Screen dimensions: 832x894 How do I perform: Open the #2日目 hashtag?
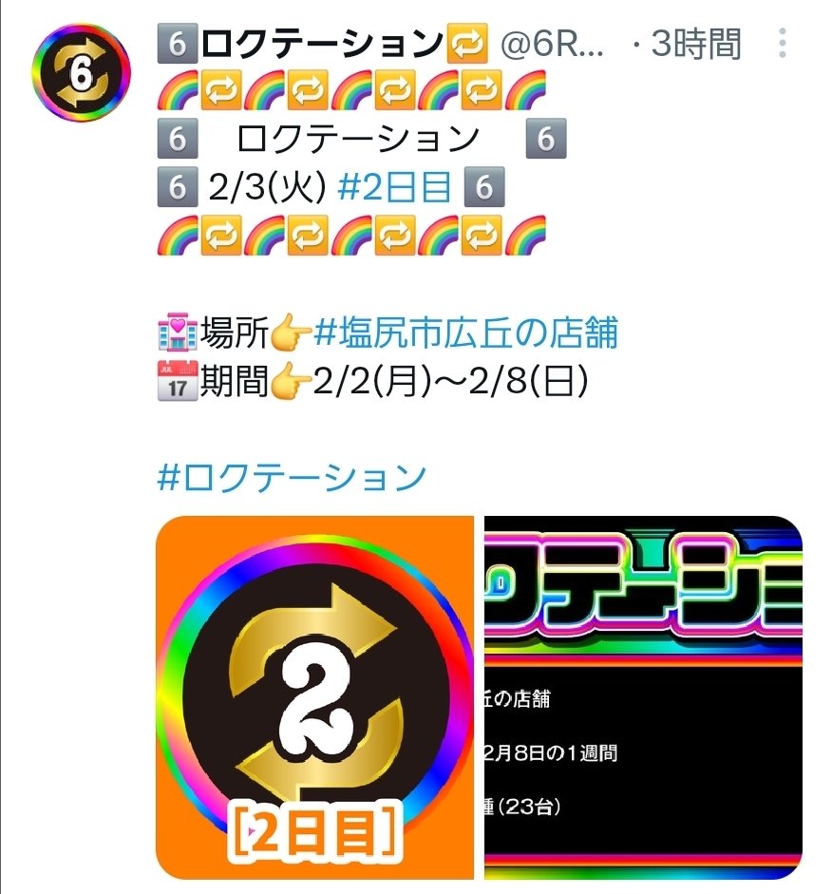[394, 187]
